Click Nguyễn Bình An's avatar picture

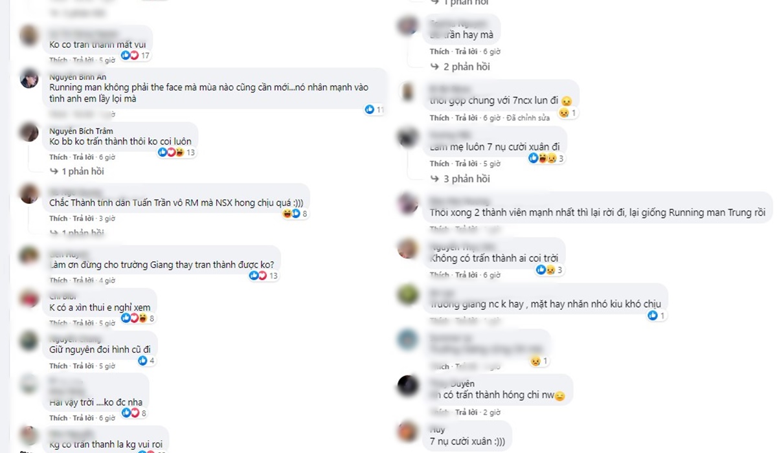coord(29,79)
